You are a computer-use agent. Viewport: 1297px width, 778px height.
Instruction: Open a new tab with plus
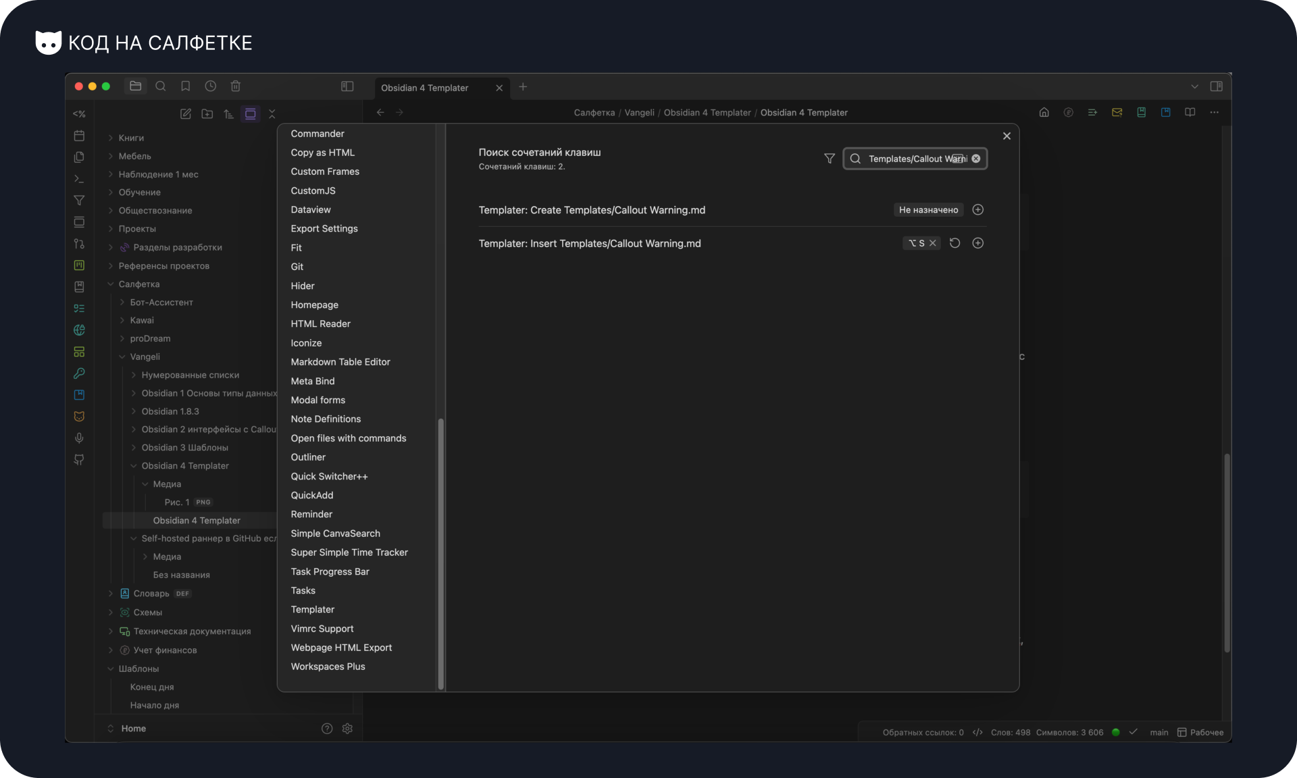pos(523,87)
